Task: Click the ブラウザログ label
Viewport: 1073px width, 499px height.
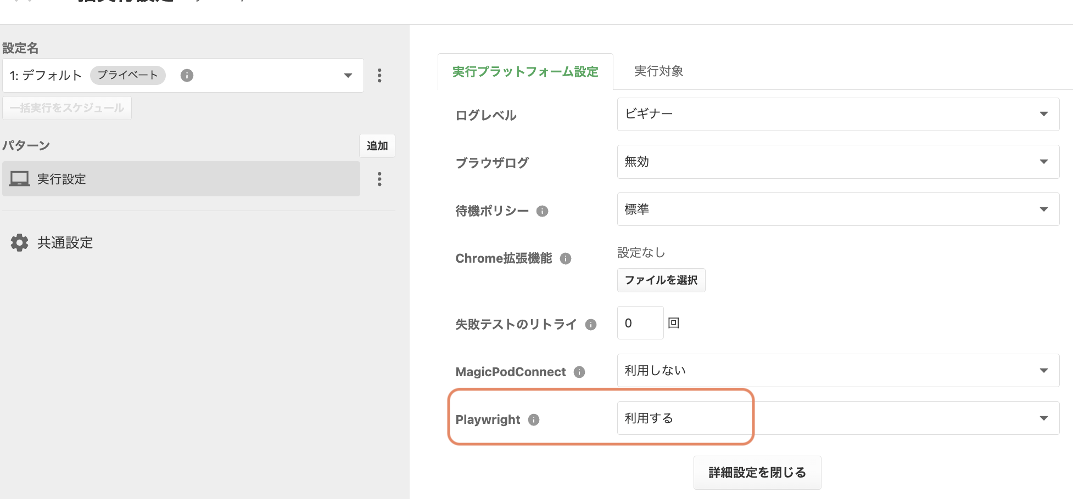Action: pyautogui.click(x=492, y=163)
